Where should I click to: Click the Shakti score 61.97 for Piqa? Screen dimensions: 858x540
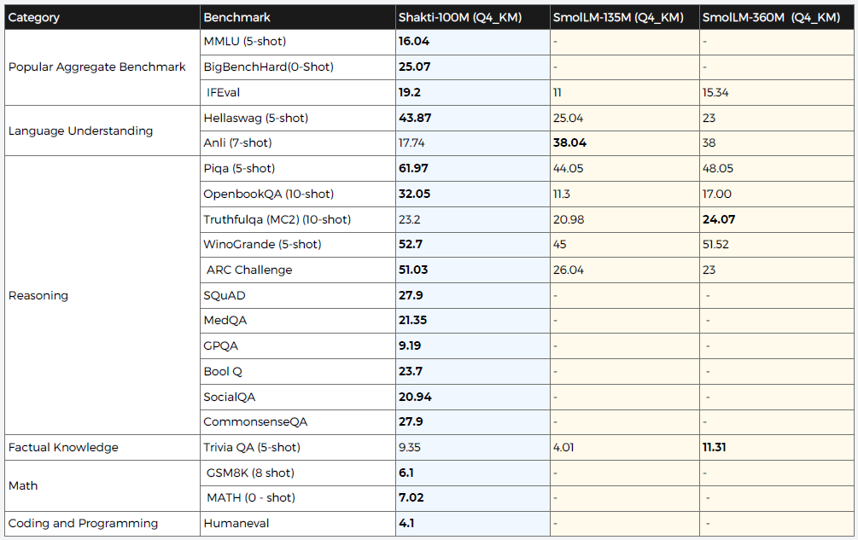(414, 168)
